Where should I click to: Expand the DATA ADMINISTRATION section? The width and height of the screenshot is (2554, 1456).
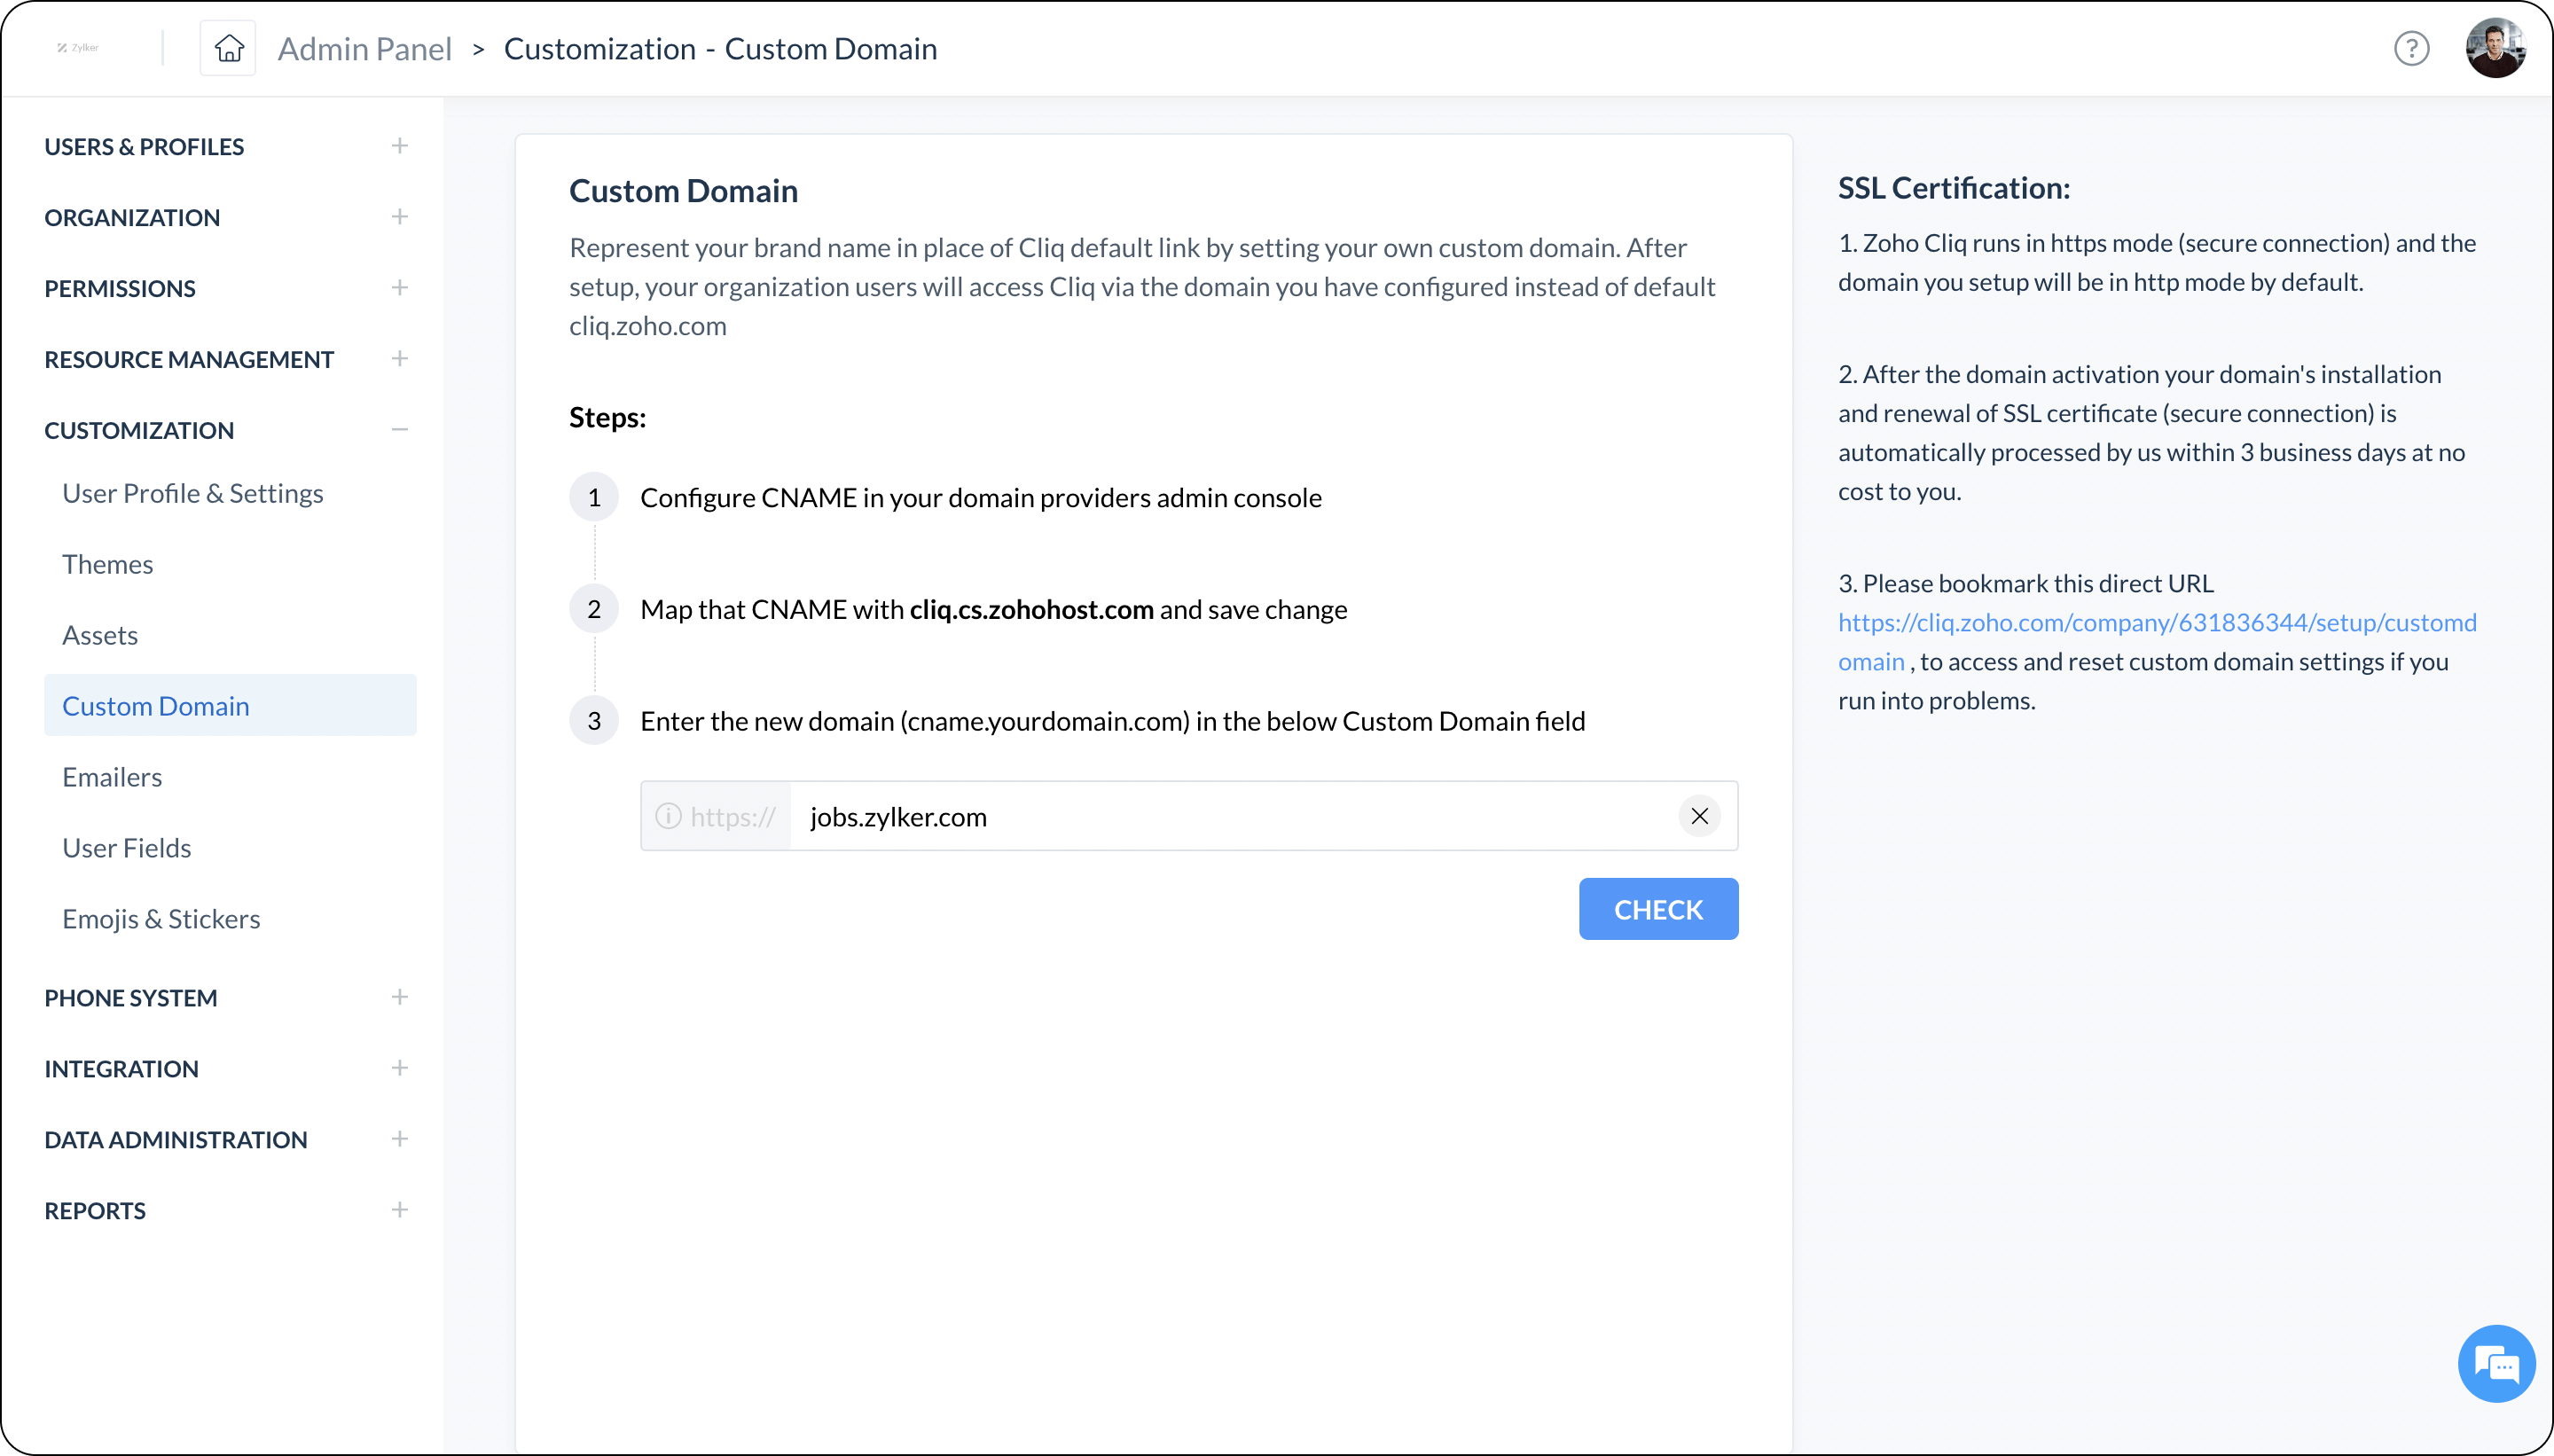399,1139
